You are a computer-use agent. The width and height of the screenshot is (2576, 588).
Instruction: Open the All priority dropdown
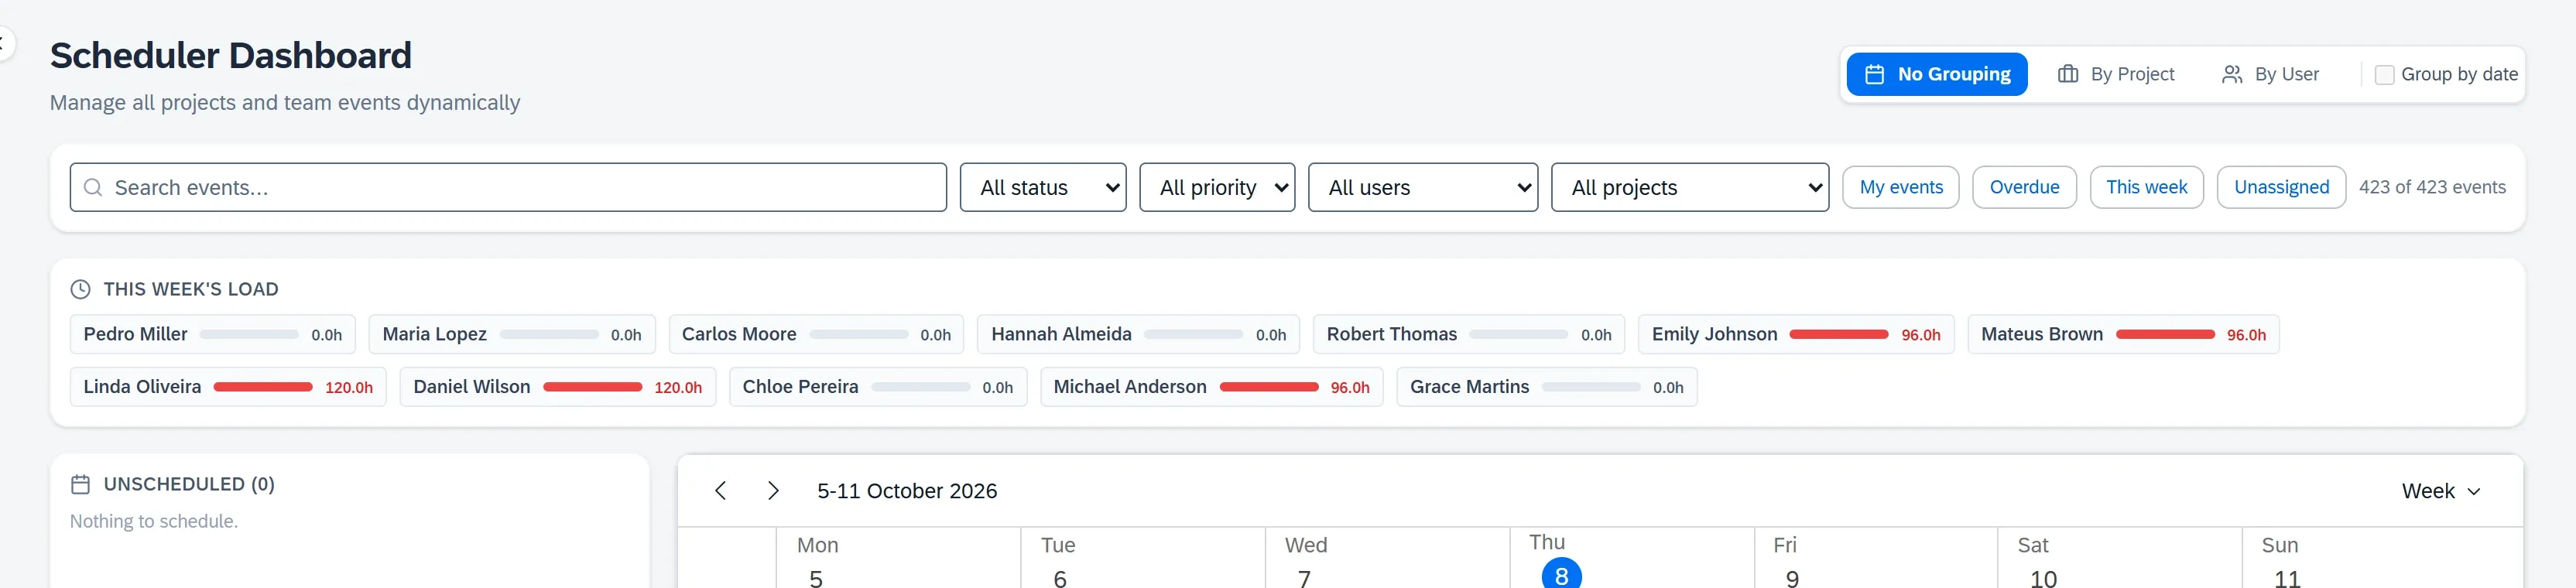tap(1217, 188)
